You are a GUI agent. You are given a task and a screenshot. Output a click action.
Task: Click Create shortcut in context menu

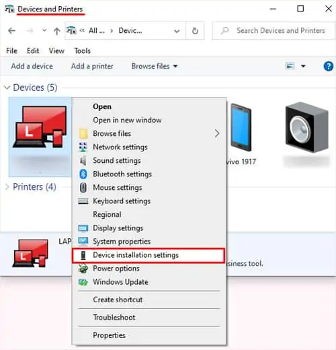(x=149, y=300)
